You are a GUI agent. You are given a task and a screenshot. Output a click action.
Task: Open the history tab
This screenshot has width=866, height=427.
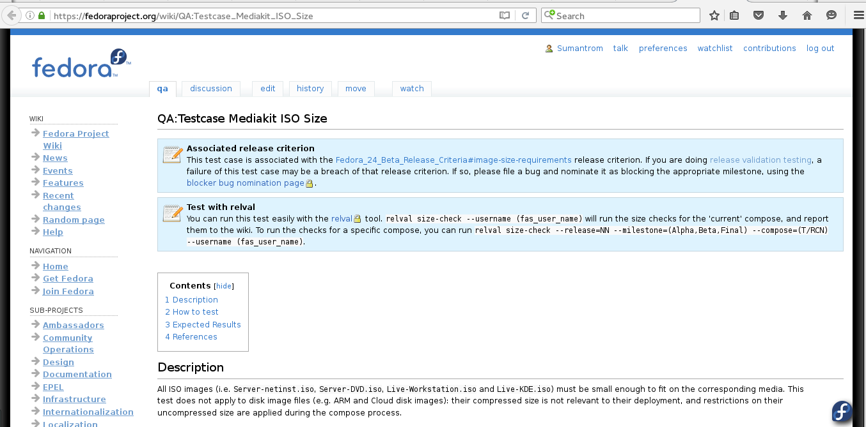(x=310, y=89)
